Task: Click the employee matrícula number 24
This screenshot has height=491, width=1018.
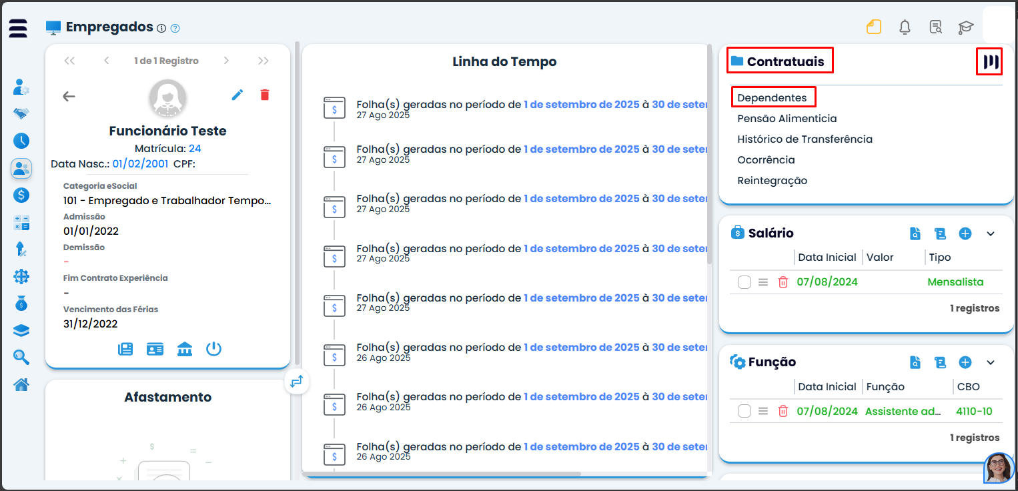Action: click(195, 148)
